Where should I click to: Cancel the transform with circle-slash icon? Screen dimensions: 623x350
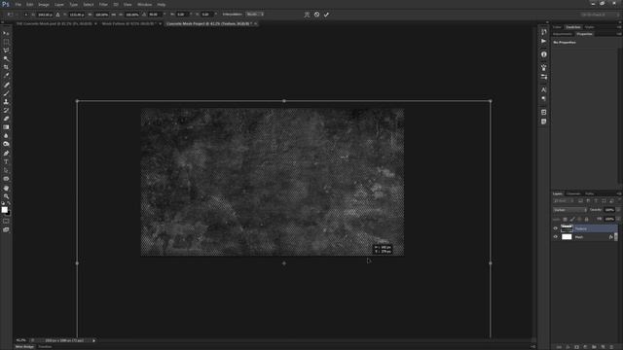click(x=316, y=15)
